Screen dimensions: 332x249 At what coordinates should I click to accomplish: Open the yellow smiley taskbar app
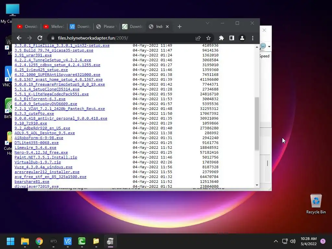click(96, 241)
